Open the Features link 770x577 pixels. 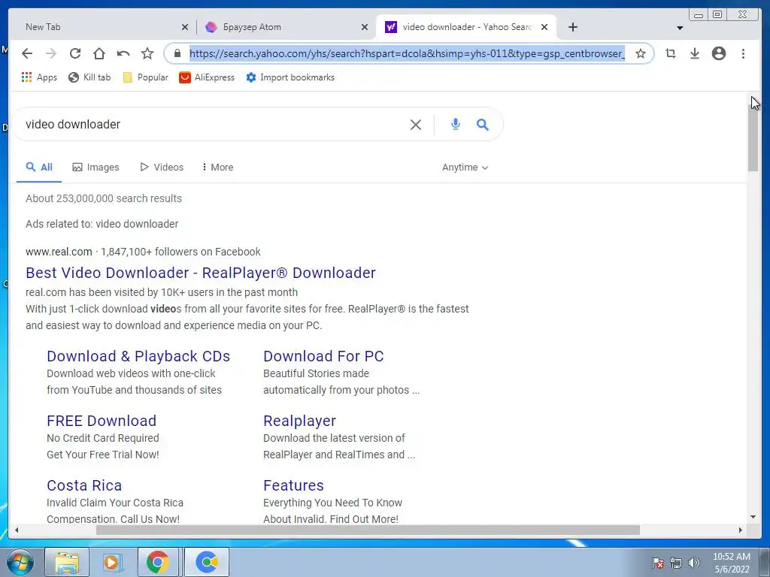click(294, 486)
